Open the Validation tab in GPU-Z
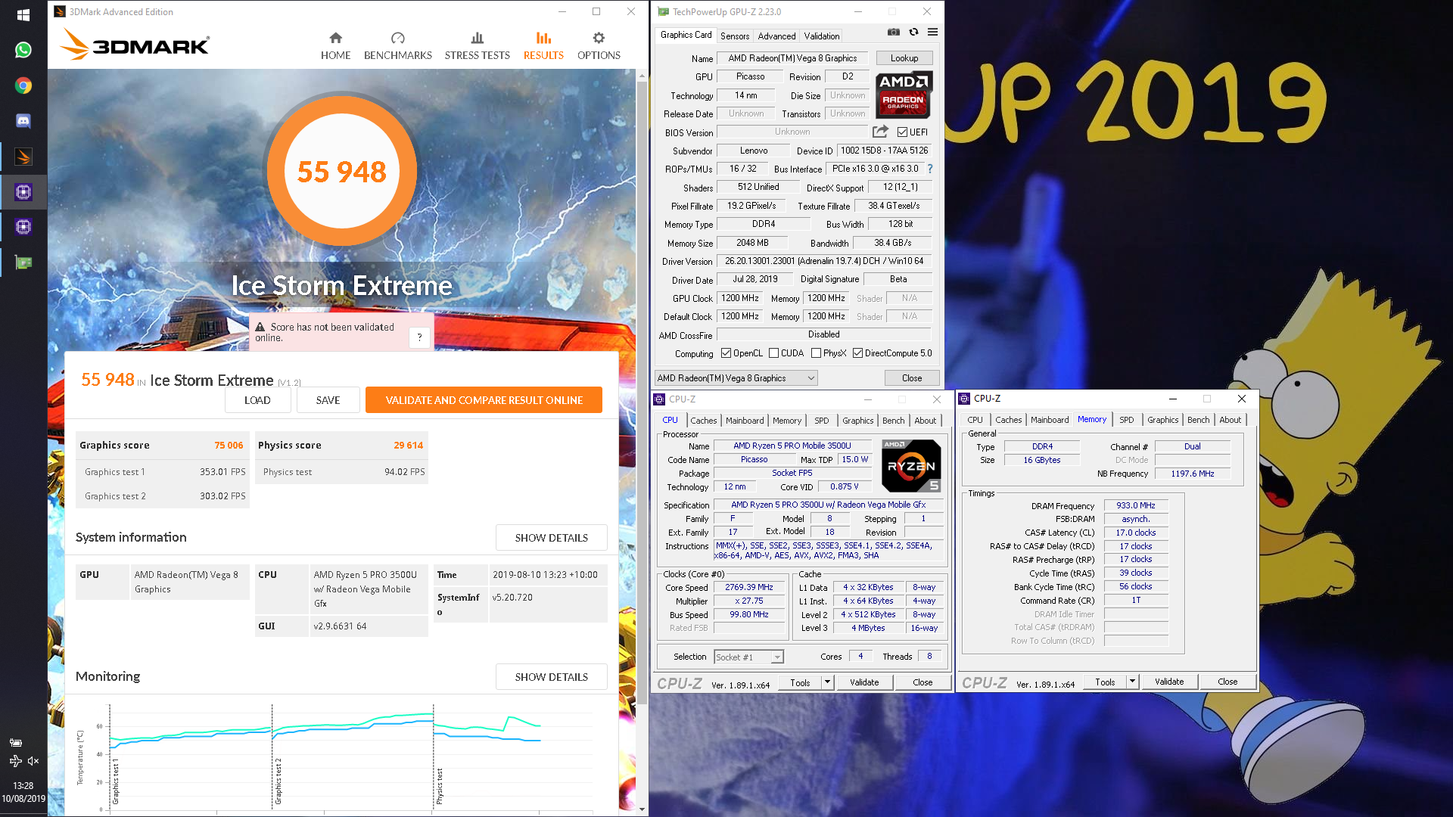1453x817 pixels. coord(822,36)
